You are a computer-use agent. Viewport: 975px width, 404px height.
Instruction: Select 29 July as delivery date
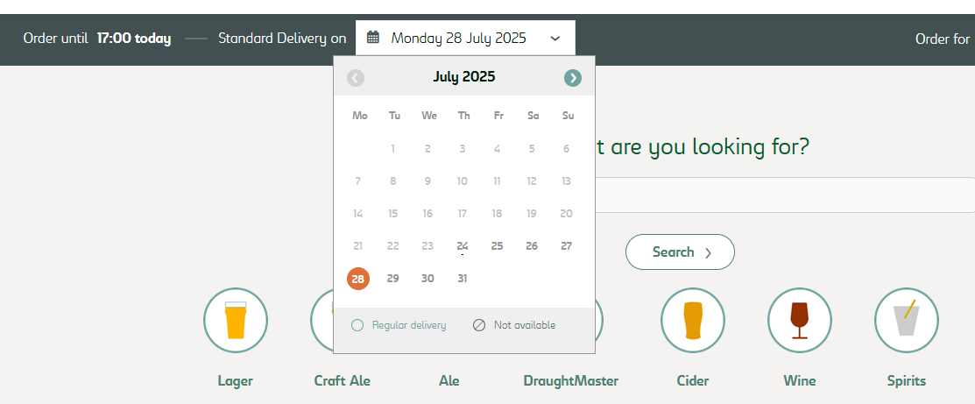click(393, 279)
